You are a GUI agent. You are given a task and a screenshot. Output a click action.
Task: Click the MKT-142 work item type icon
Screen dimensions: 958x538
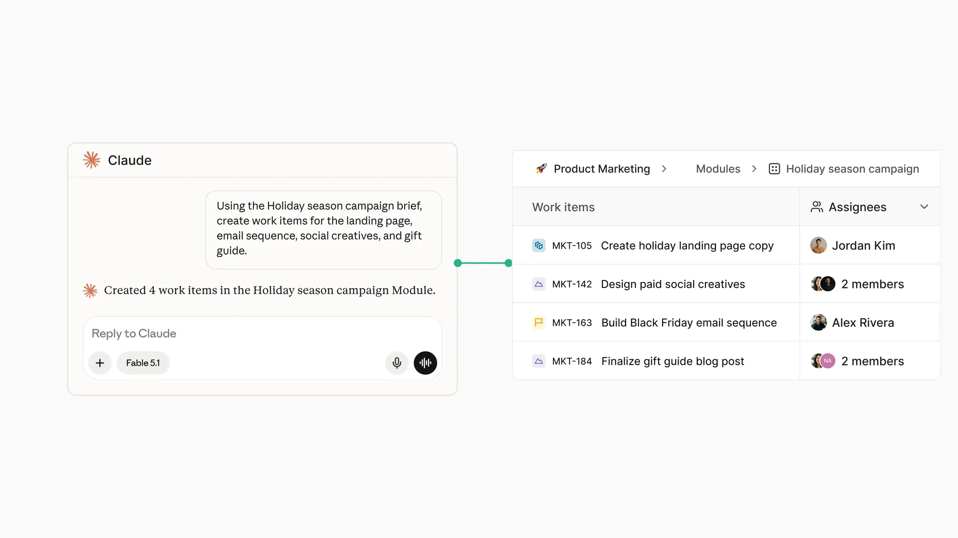[x=538, y=284]
